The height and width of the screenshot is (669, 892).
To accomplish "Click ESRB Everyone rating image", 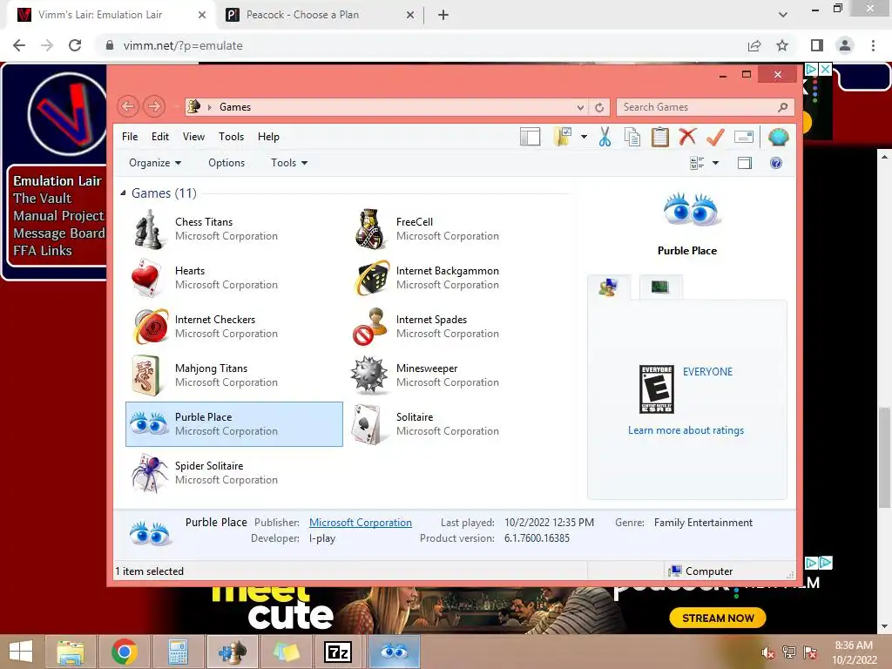I will point(657,389).
